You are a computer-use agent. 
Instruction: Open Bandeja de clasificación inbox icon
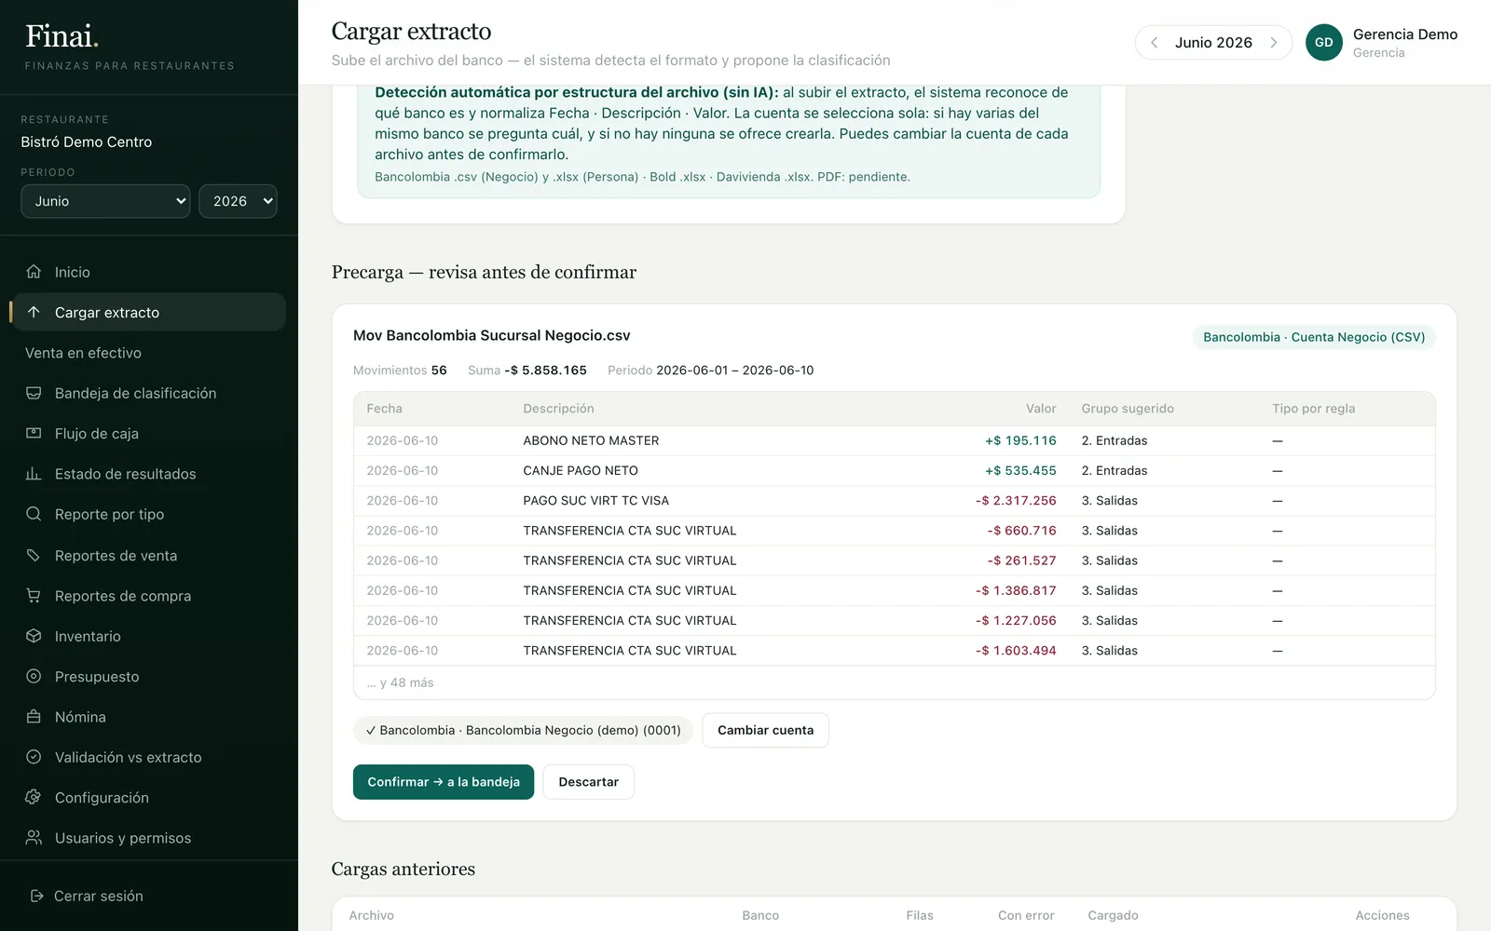click(34, 393)
